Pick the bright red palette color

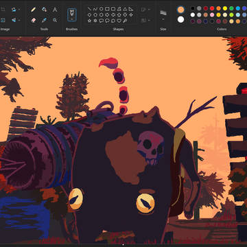coord(212,8)
